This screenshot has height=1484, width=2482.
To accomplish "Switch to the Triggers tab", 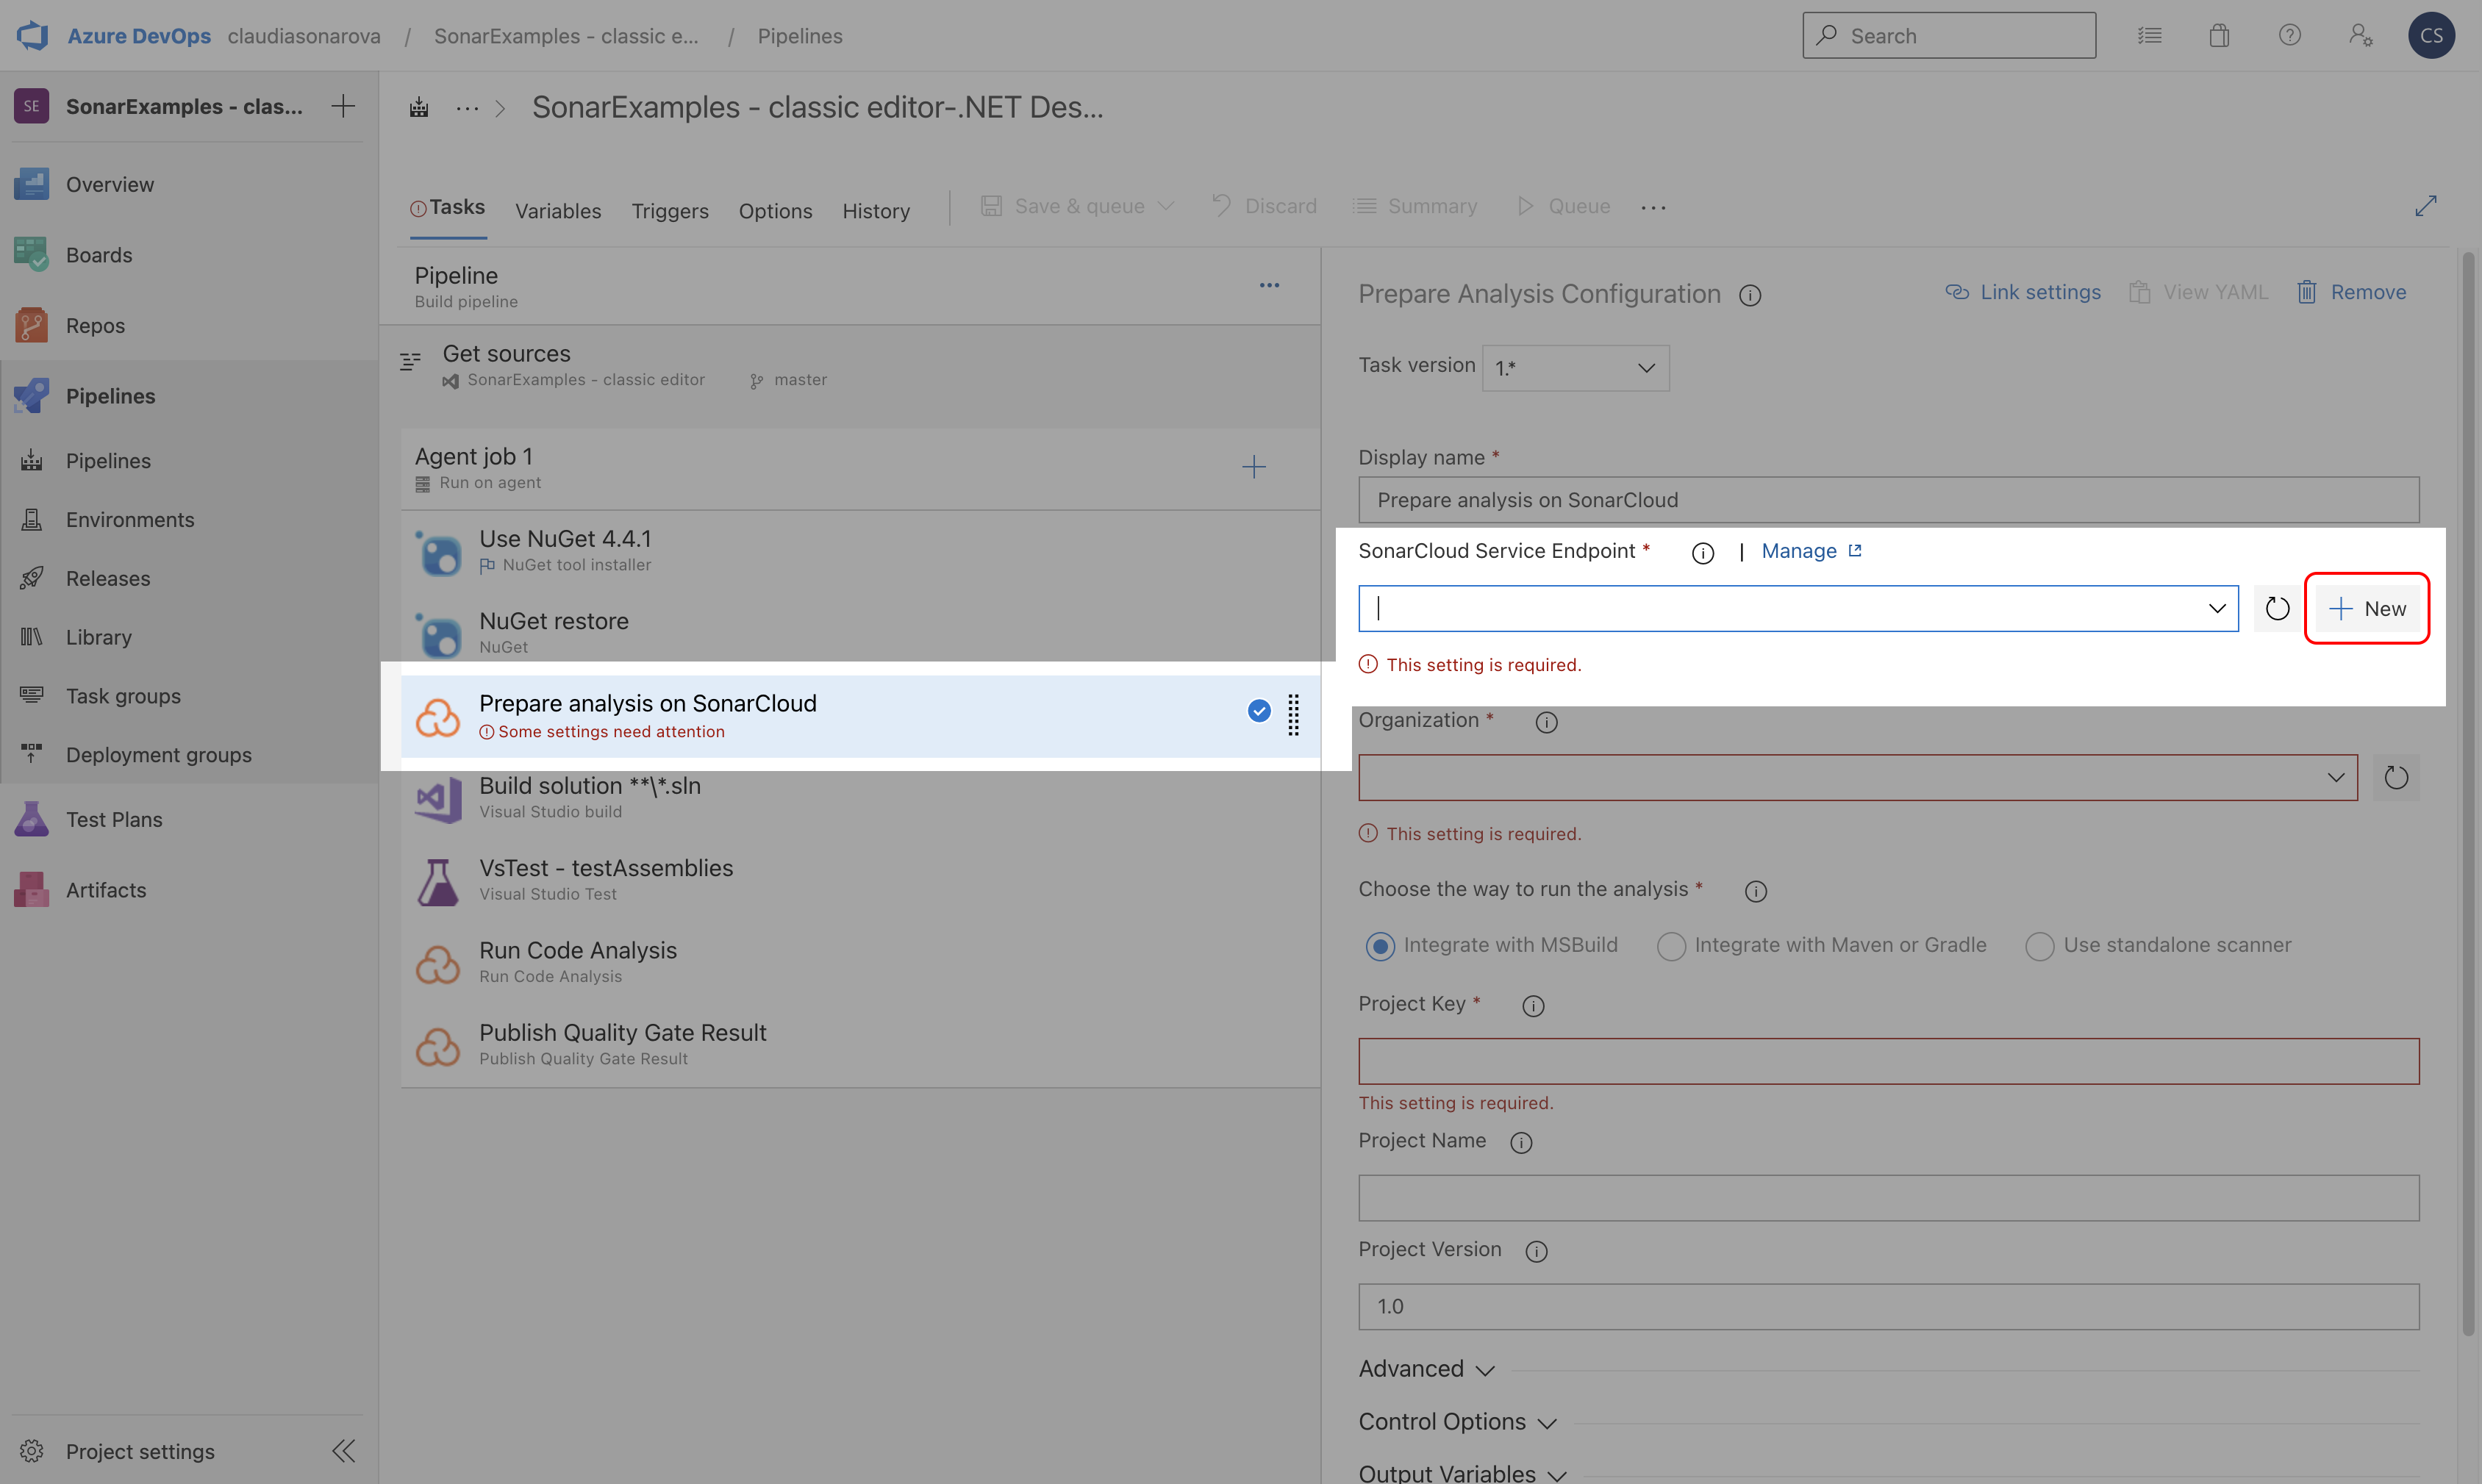I will click(670, 211).
